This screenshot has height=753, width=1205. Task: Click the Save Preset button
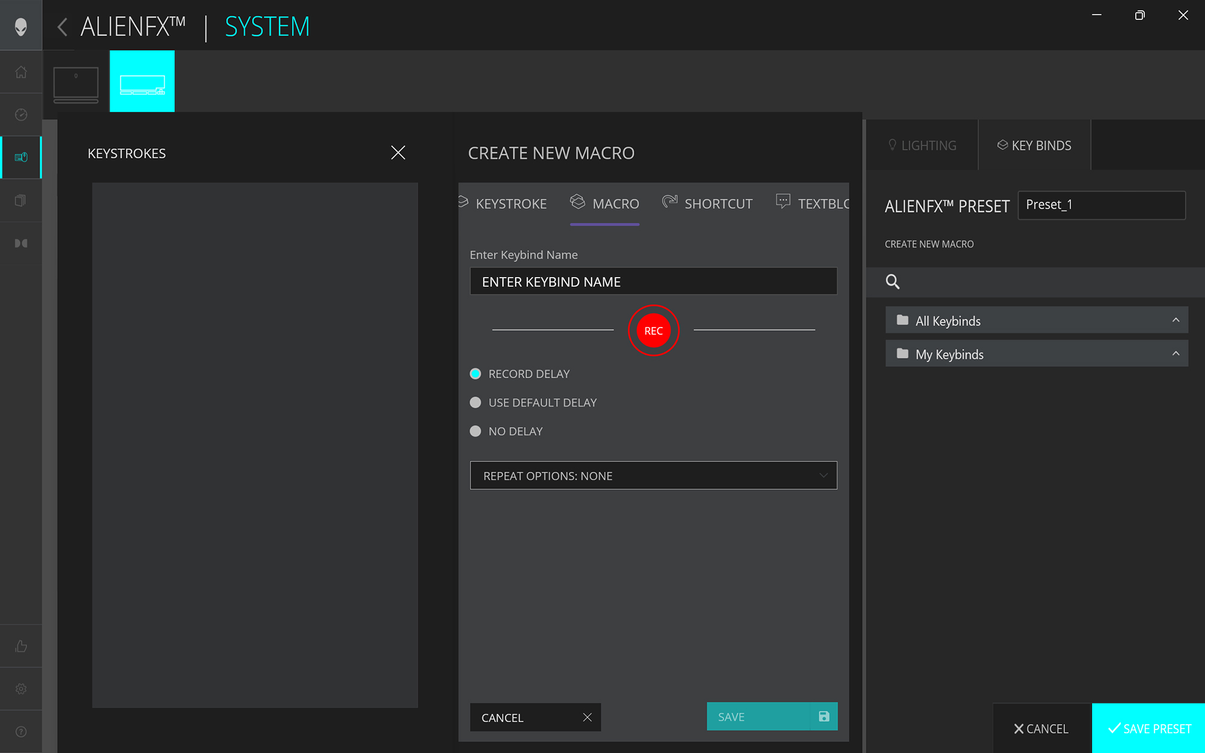tap(1148, 728)
